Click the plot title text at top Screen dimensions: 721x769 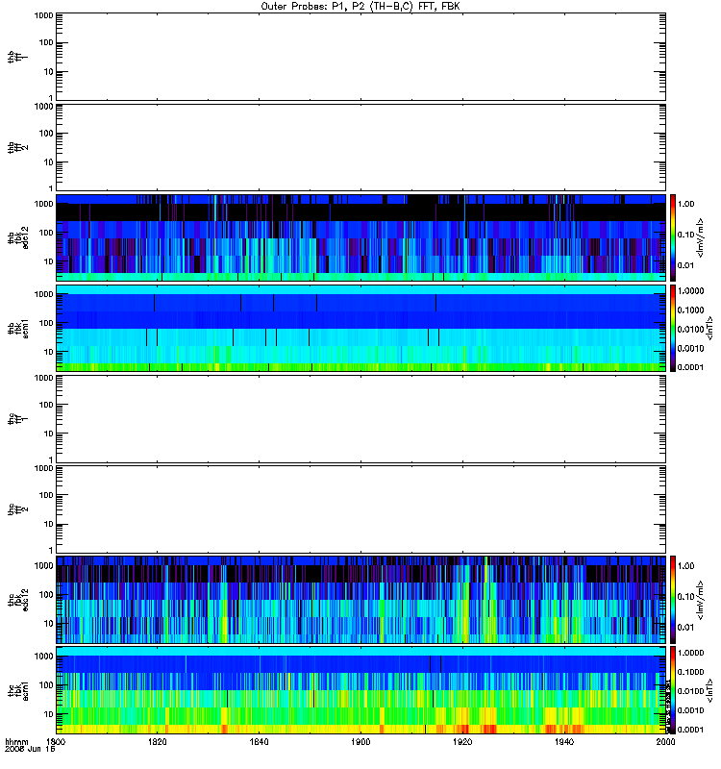click(360, 7)
